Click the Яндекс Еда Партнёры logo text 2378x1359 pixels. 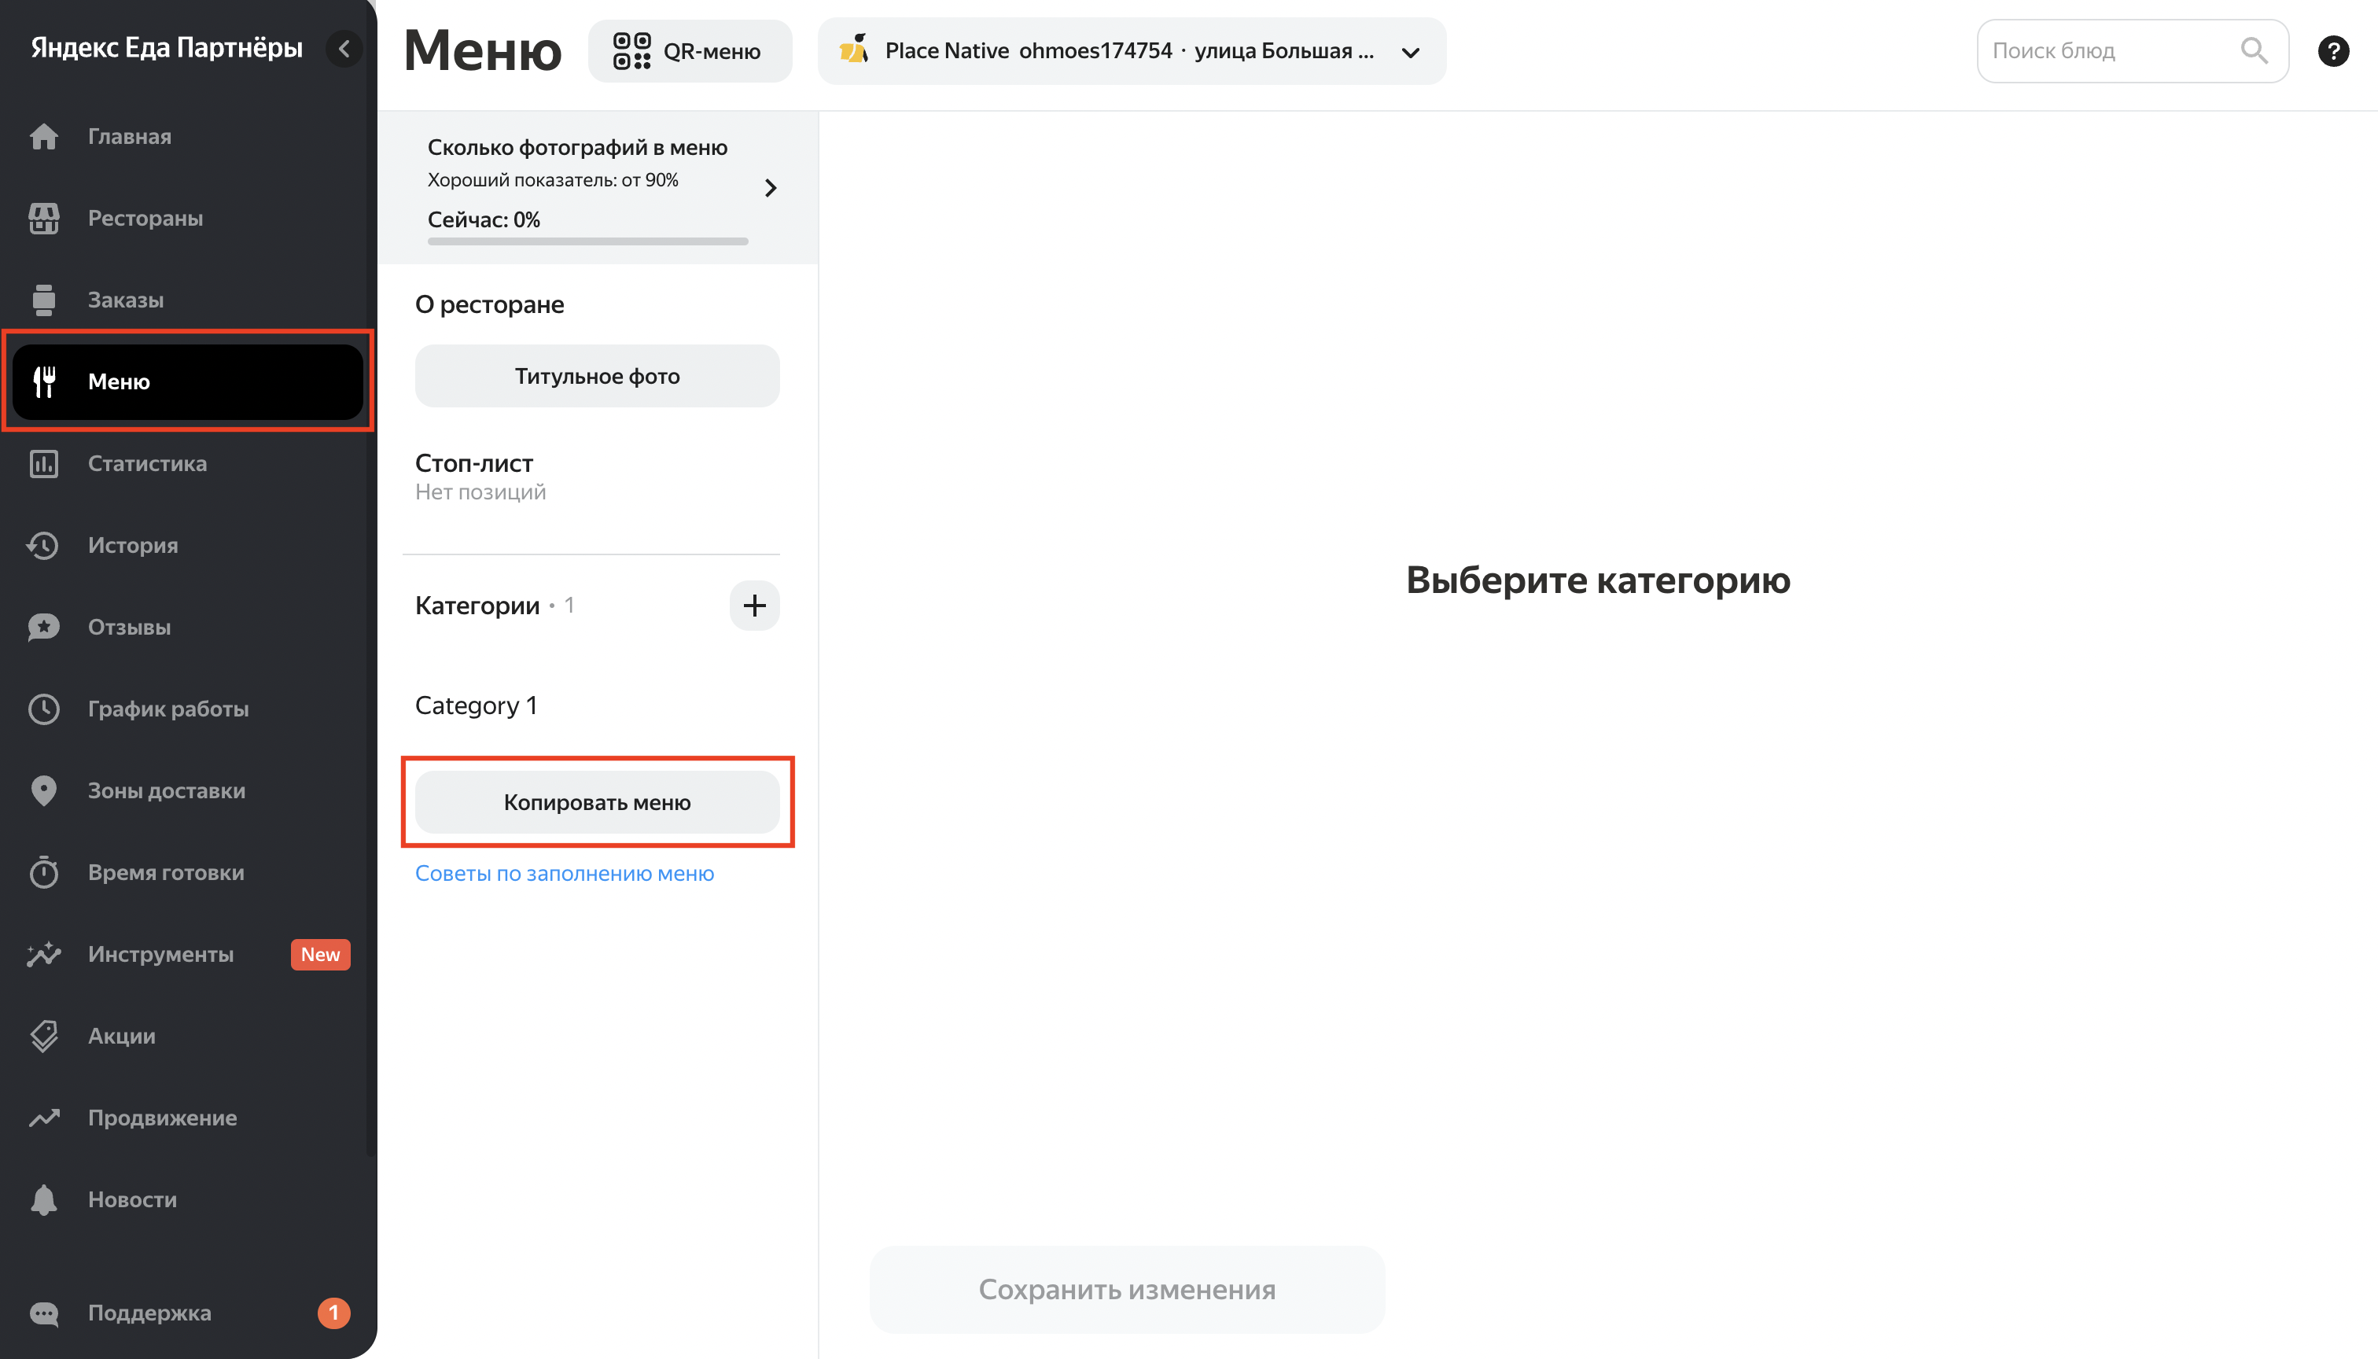click(x=167, y=48)
